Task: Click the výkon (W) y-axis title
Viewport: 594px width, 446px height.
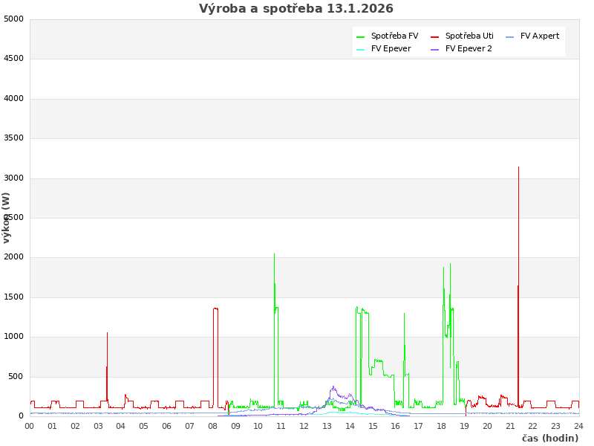Action: click(x=7, y=217)
